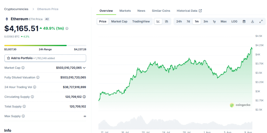Toggle LOG scale on chart
The height and width of the screenshot is (133, 267).
click(x=234, y=21)
